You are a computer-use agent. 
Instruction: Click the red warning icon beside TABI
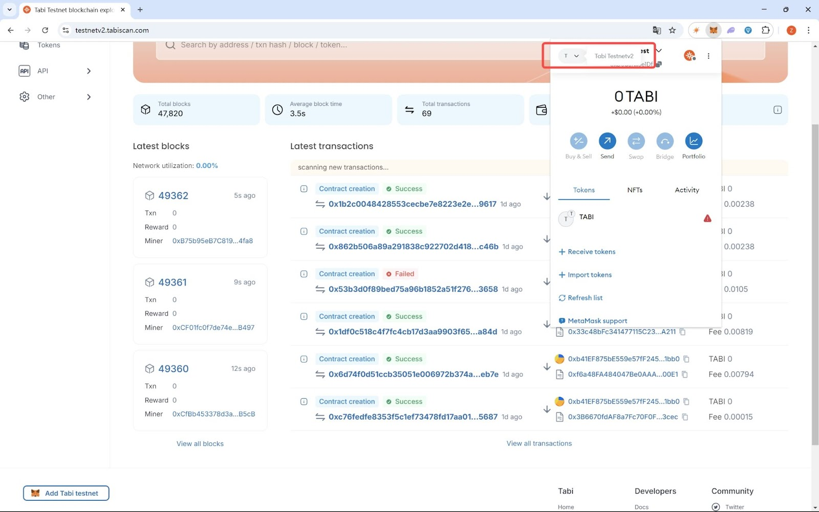tap(707, 219)
